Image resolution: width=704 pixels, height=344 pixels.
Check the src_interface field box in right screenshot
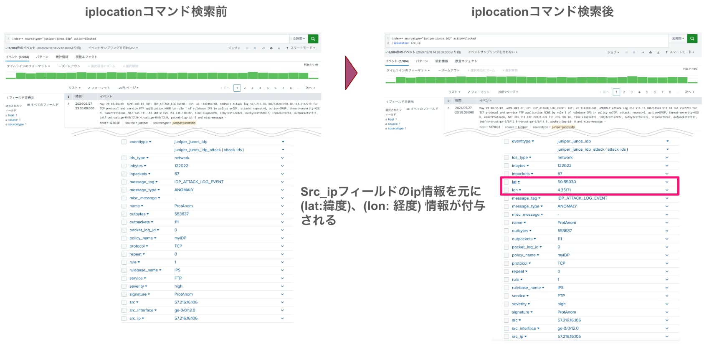[x=506, y=329]
